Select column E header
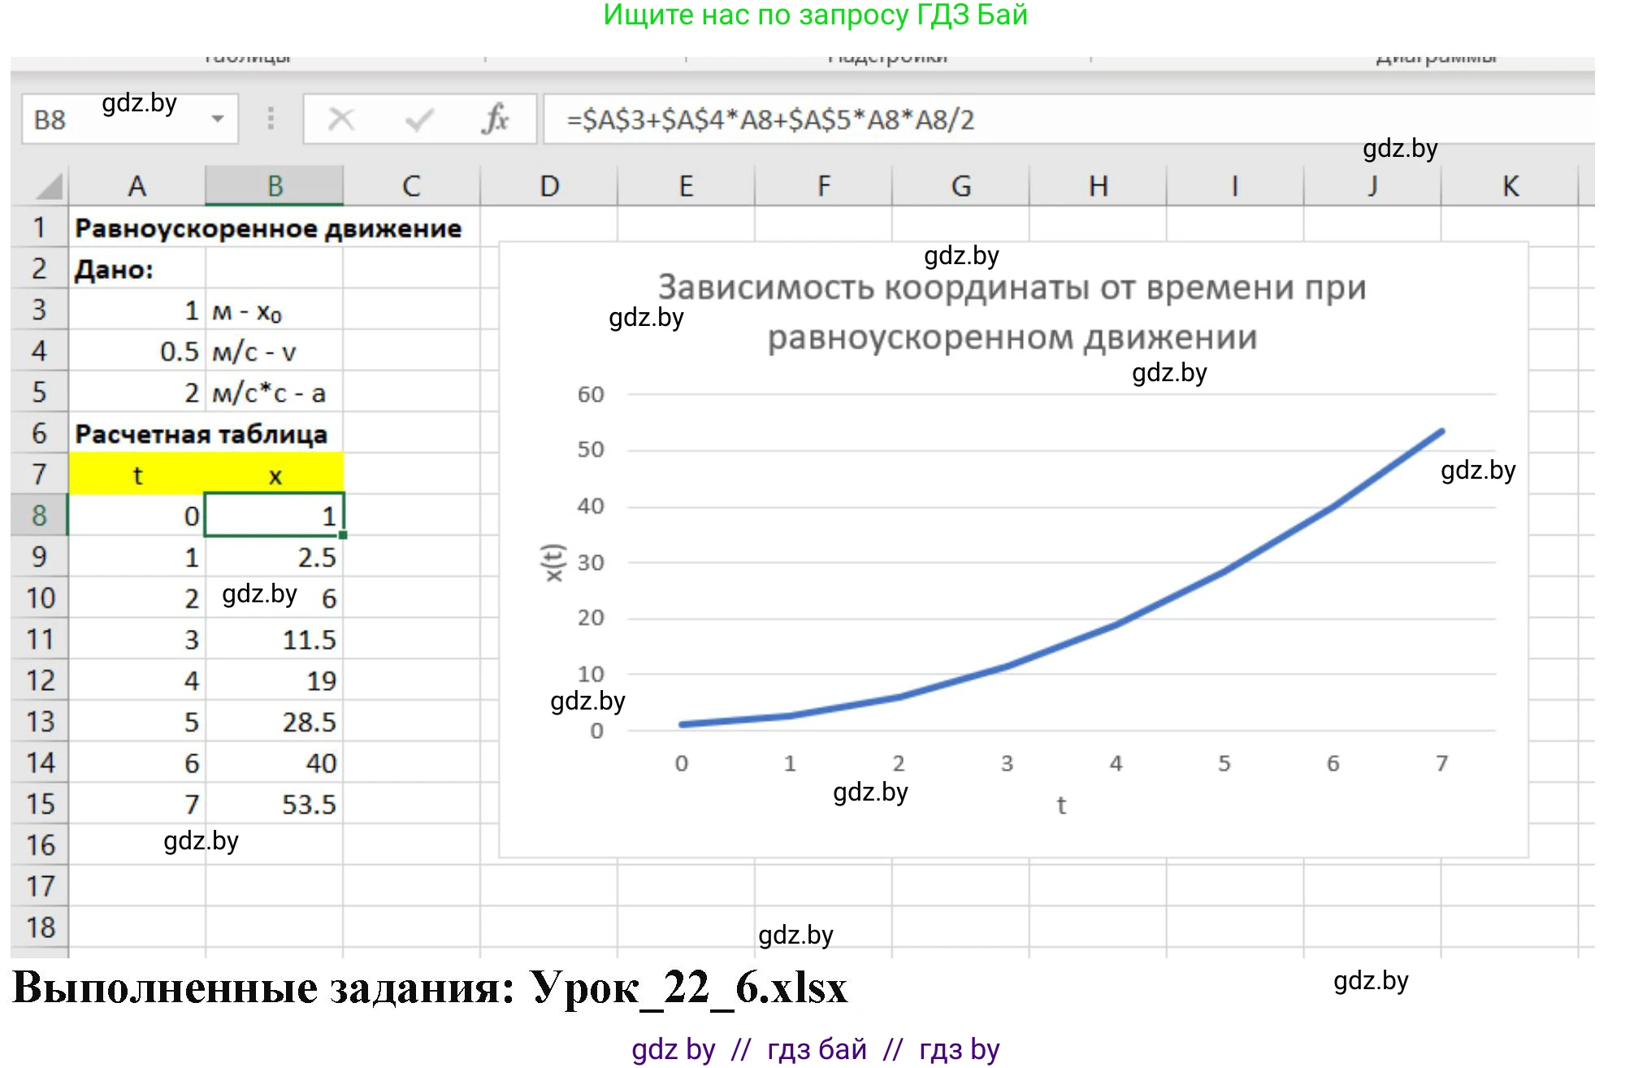 click(x=687, y=186)
